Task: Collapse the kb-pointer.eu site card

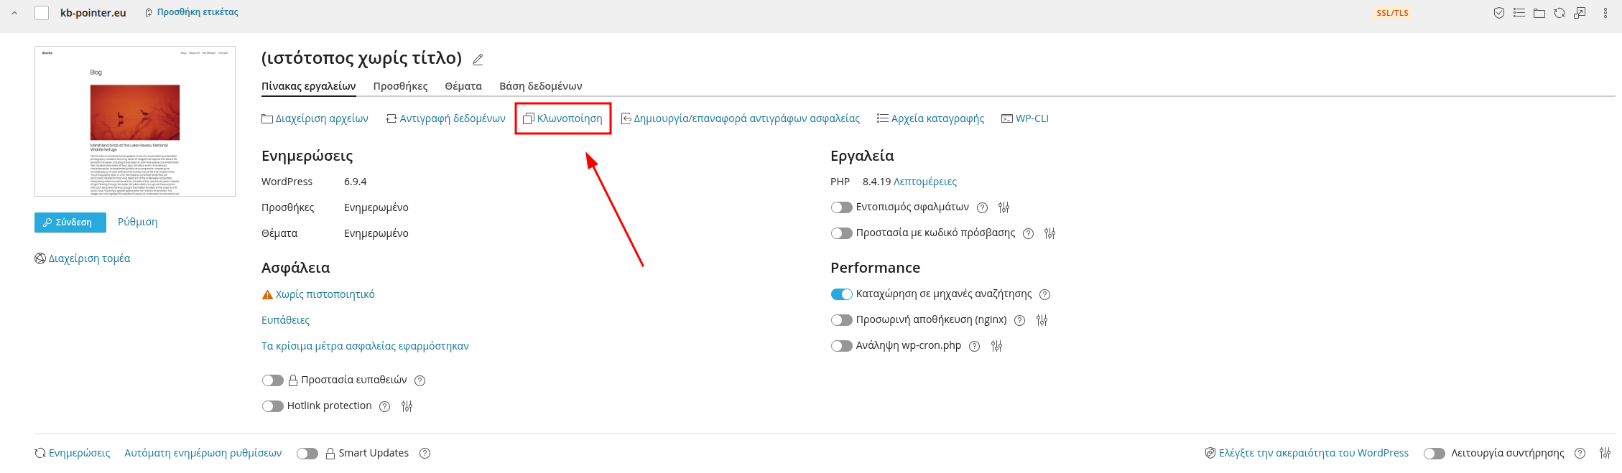Action: pos(14,13)
